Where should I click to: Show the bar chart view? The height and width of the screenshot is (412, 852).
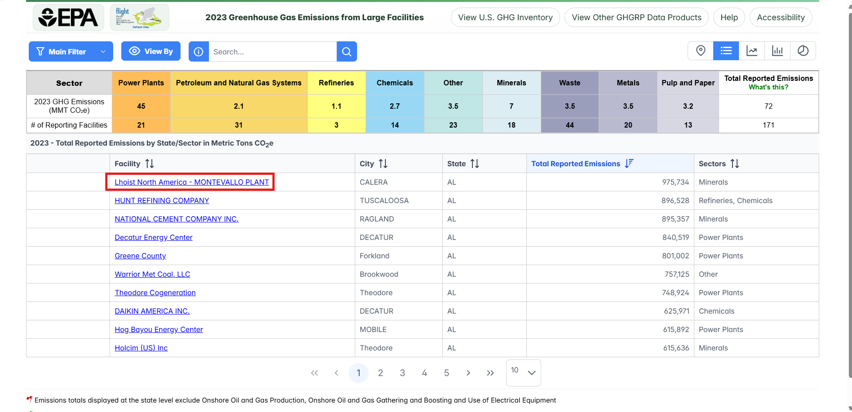[x=777, y=51]
